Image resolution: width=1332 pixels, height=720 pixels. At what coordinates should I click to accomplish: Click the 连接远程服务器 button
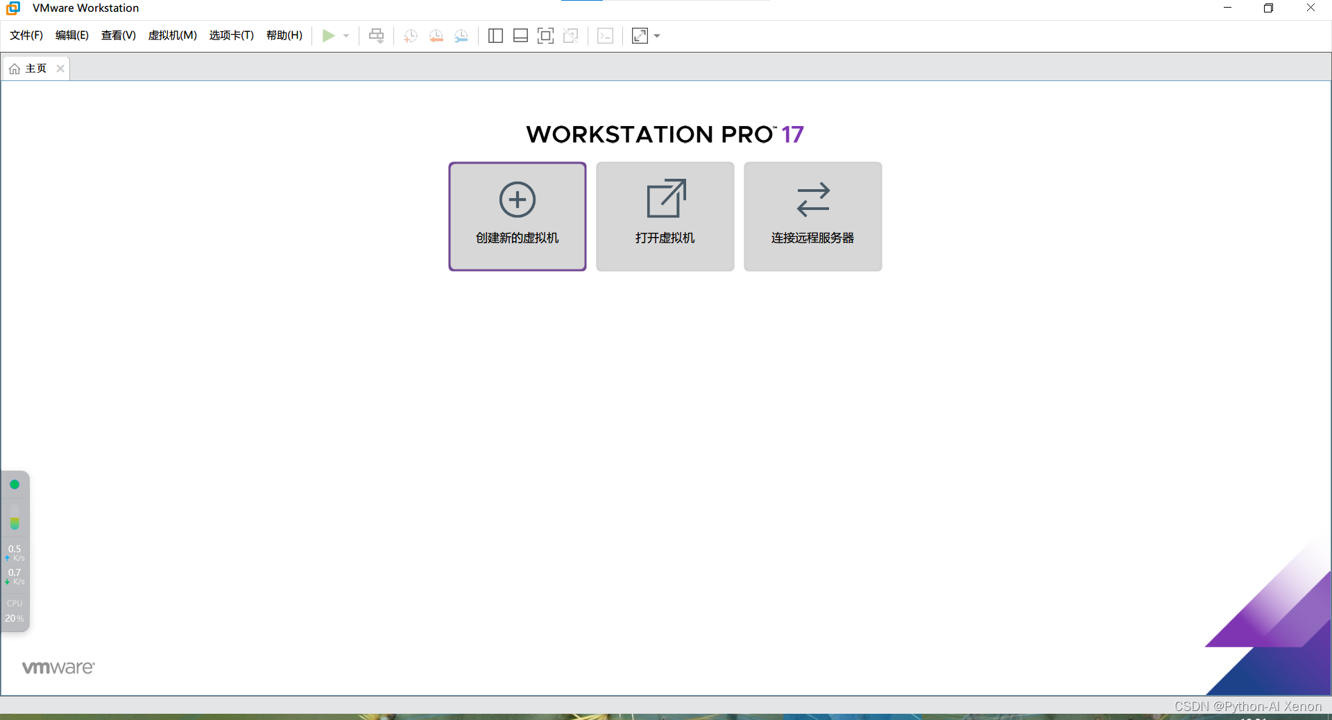tap(813, 216)
